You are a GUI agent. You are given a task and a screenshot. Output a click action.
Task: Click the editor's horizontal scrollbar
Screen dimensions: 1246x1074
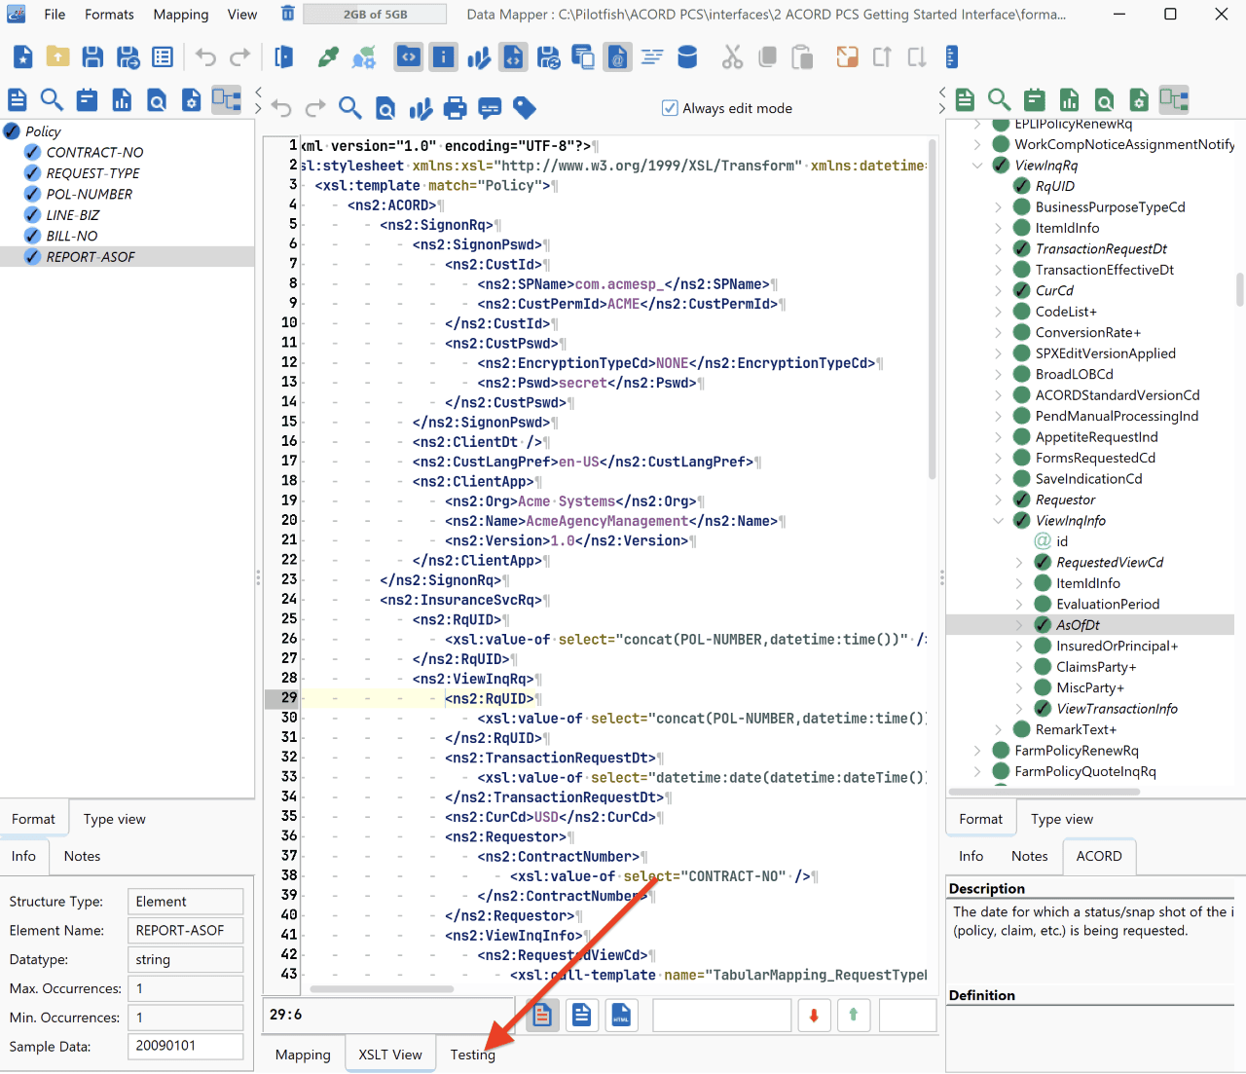tap(382, 988)
